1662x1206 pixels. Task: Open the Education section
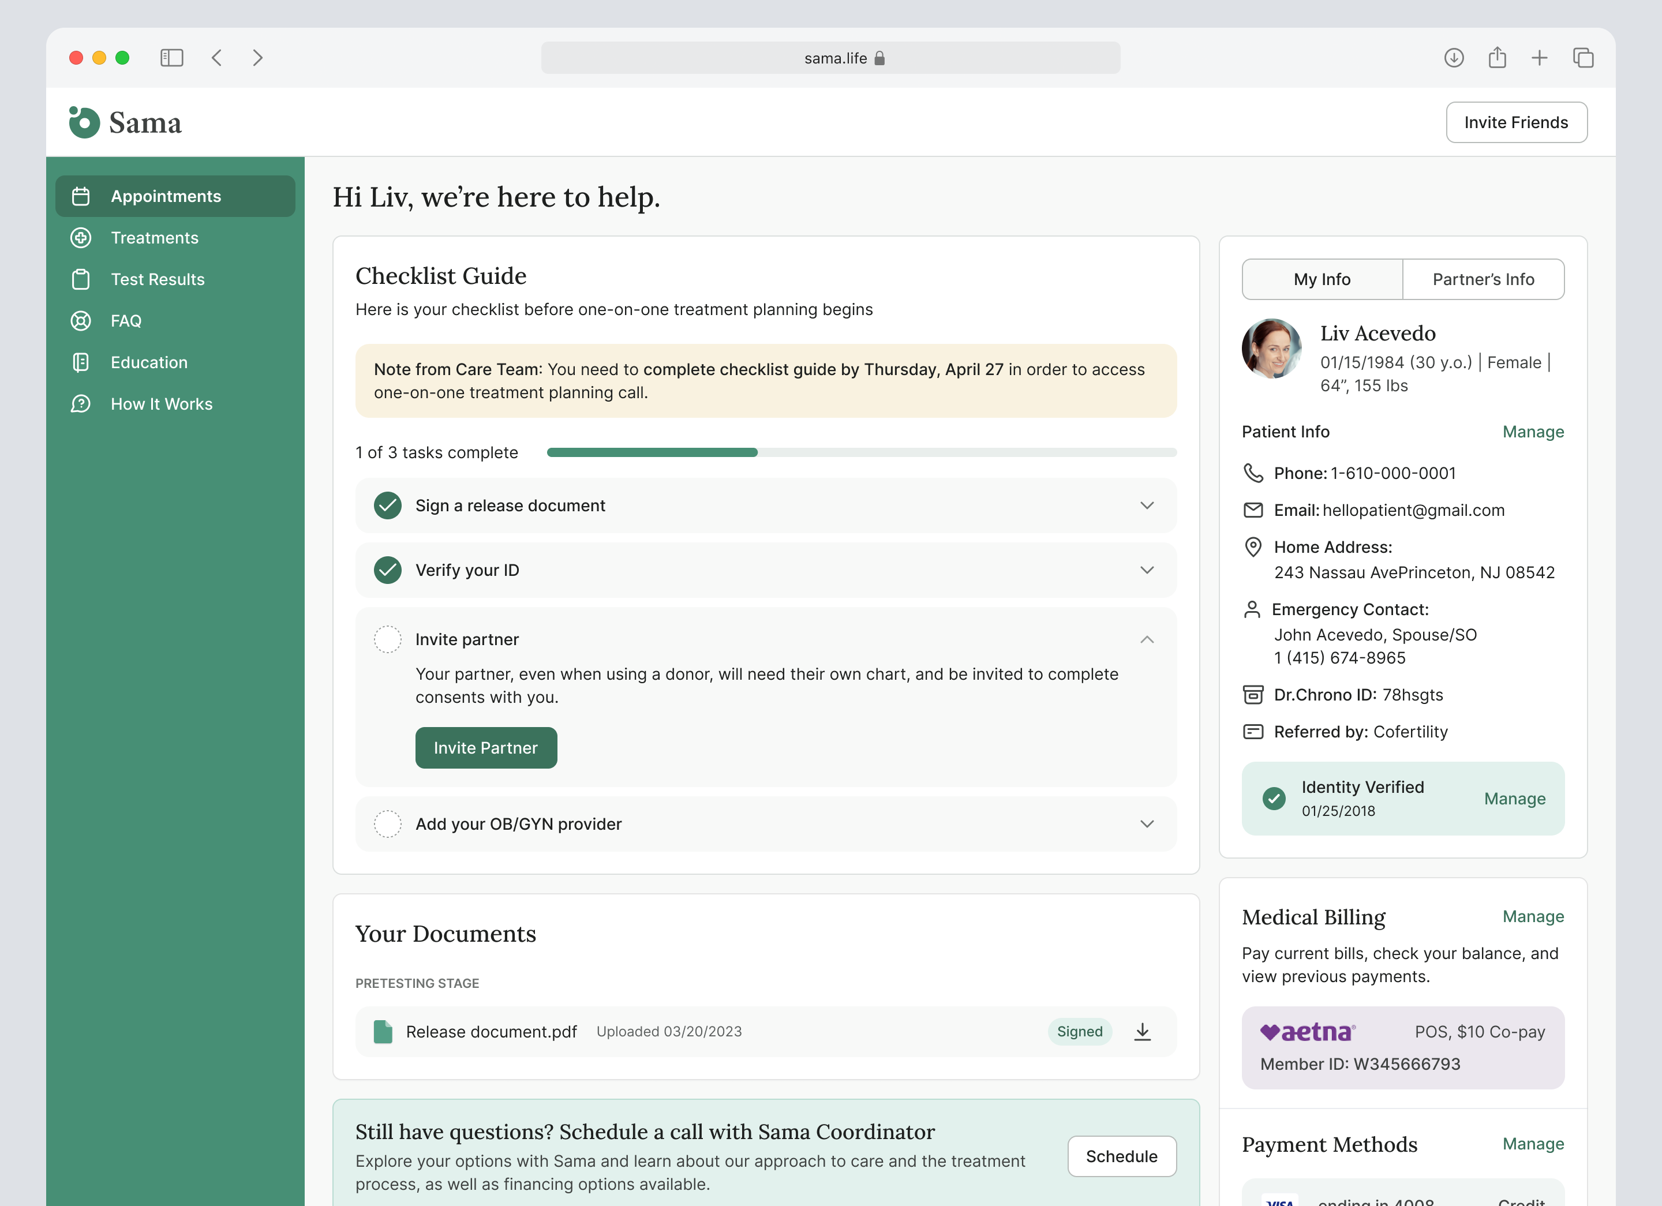click(x=175, y=363)
